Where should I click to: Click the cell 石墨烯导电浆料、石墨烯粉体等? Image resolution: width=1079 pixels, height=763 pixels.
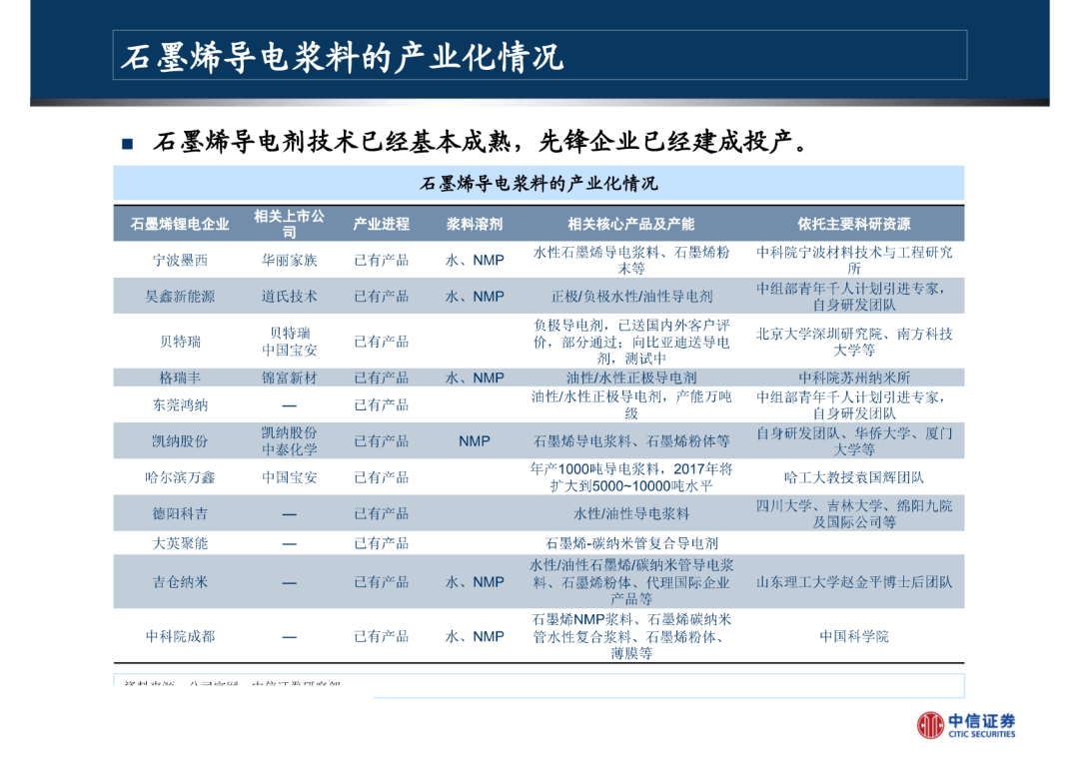coord(631,441)
